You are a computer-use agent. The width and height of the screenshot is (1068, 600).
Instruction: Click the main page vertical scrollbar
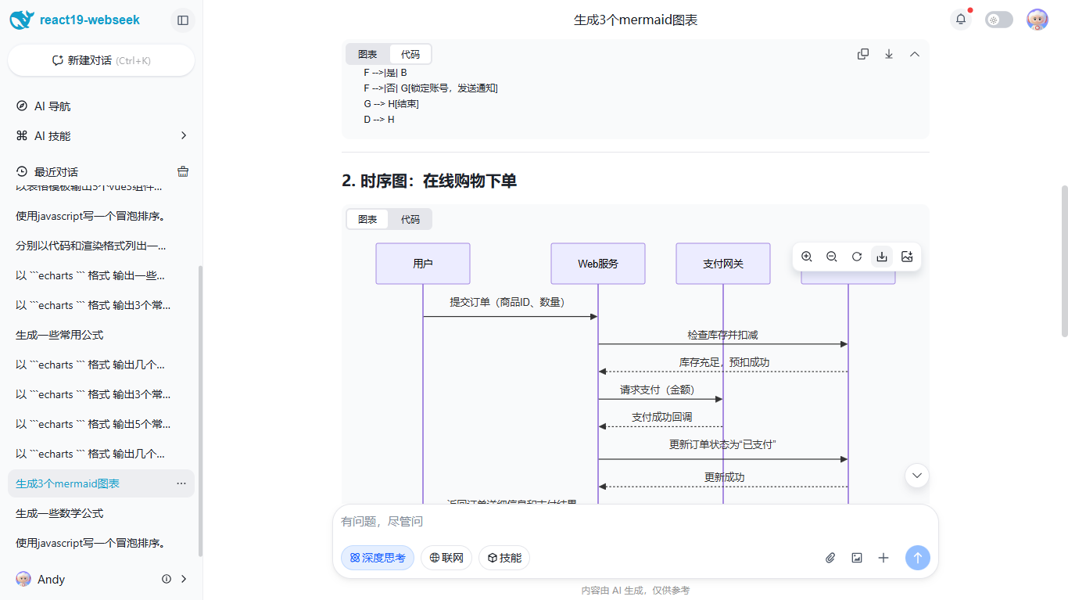1064,260
